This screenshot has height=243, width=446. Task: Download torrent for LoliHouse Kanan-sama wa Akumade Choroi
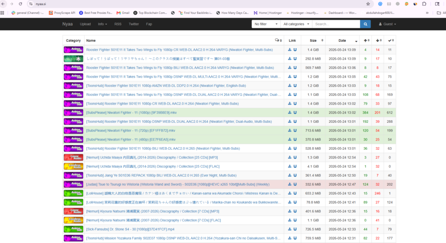click(x=290, y=193)
